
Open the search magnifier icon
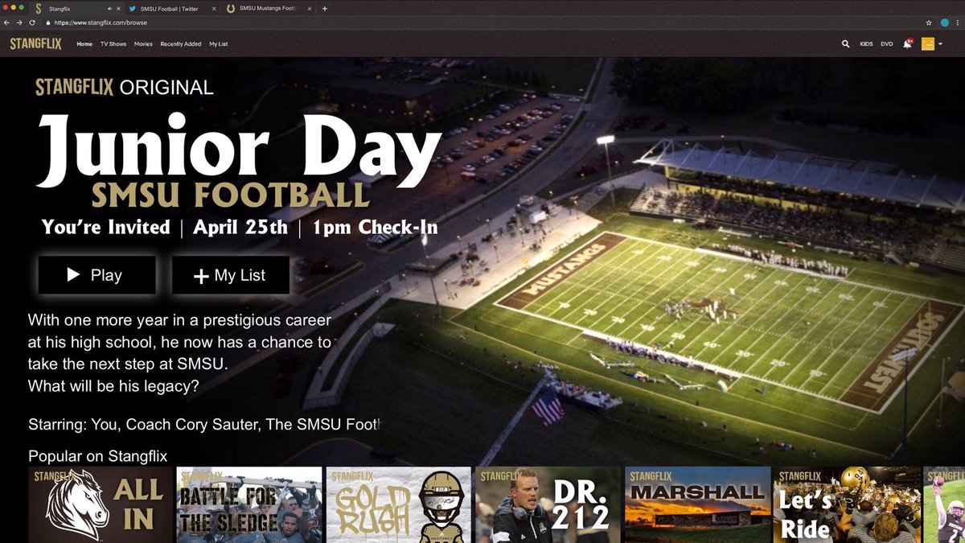(x=845, y=44)
